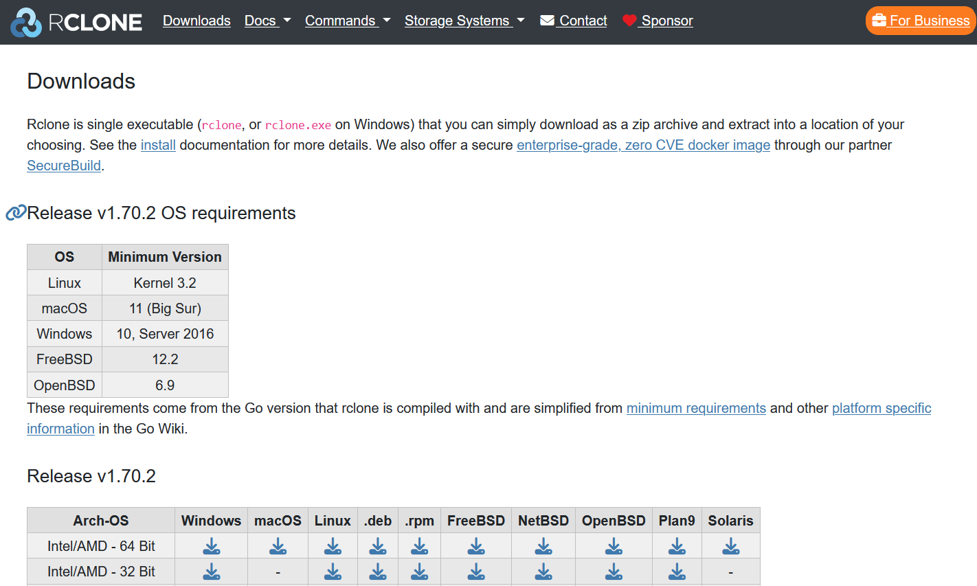The height and width of the screenshot is (586, 977).
Task: Open the install documentation link
Action: click(x=158, y=145)
